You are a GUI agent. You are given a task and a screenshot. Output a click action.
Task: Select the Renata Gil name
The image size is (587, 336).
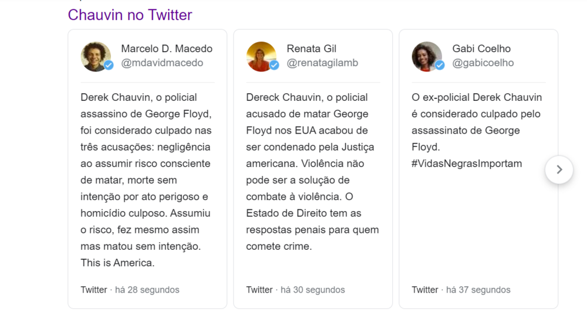[x=312, y=49]
